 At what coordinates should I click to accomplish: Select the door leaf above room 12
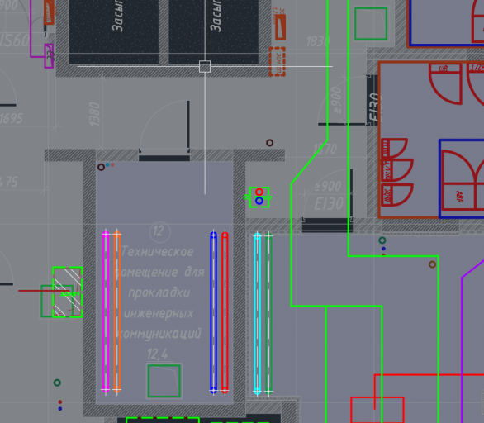(188, 125)
